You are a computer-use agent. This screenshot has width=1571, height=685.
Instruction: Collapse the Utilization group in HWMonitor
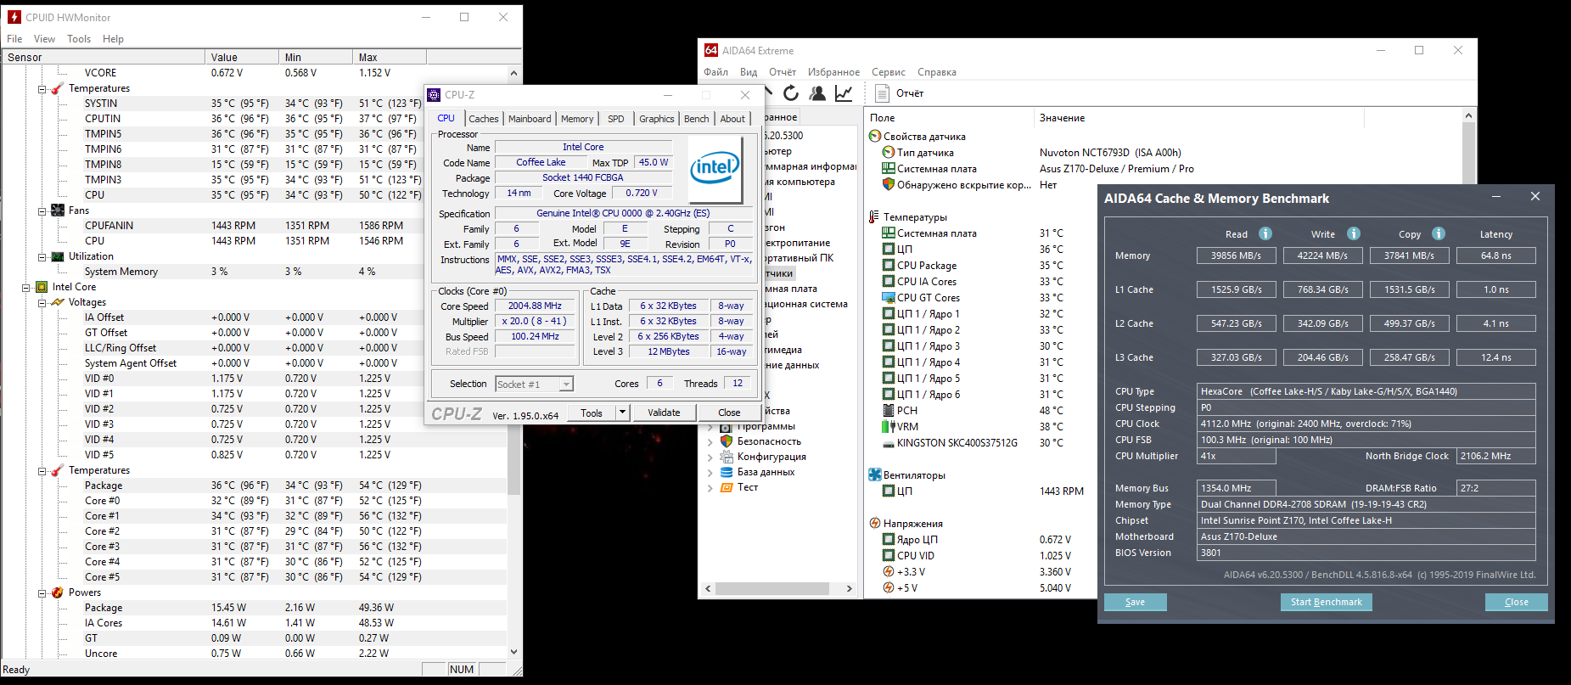[42, 256]
